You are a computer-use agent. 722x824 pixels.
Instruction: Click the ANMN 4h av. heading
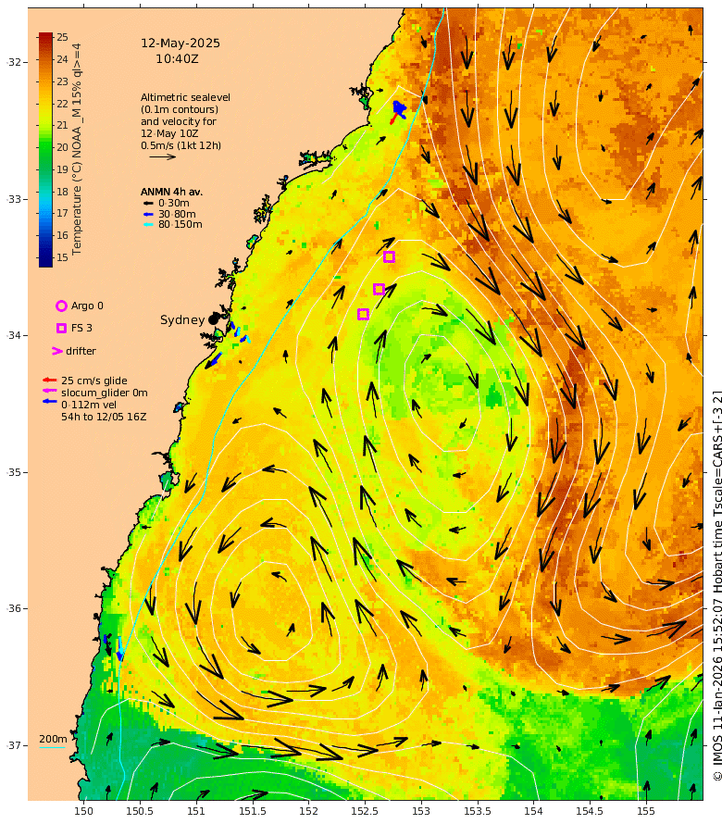pyautogui.click(x=171, y=192)
